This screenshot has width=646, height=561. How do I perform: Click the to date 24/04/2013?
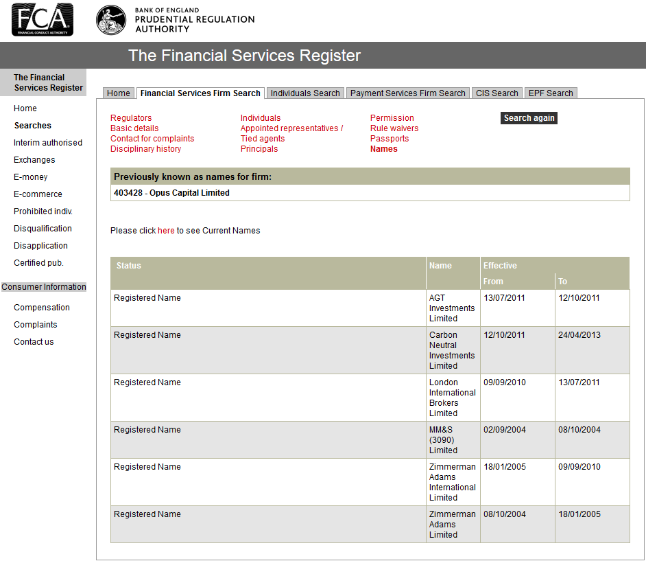(x=579, y=335)
